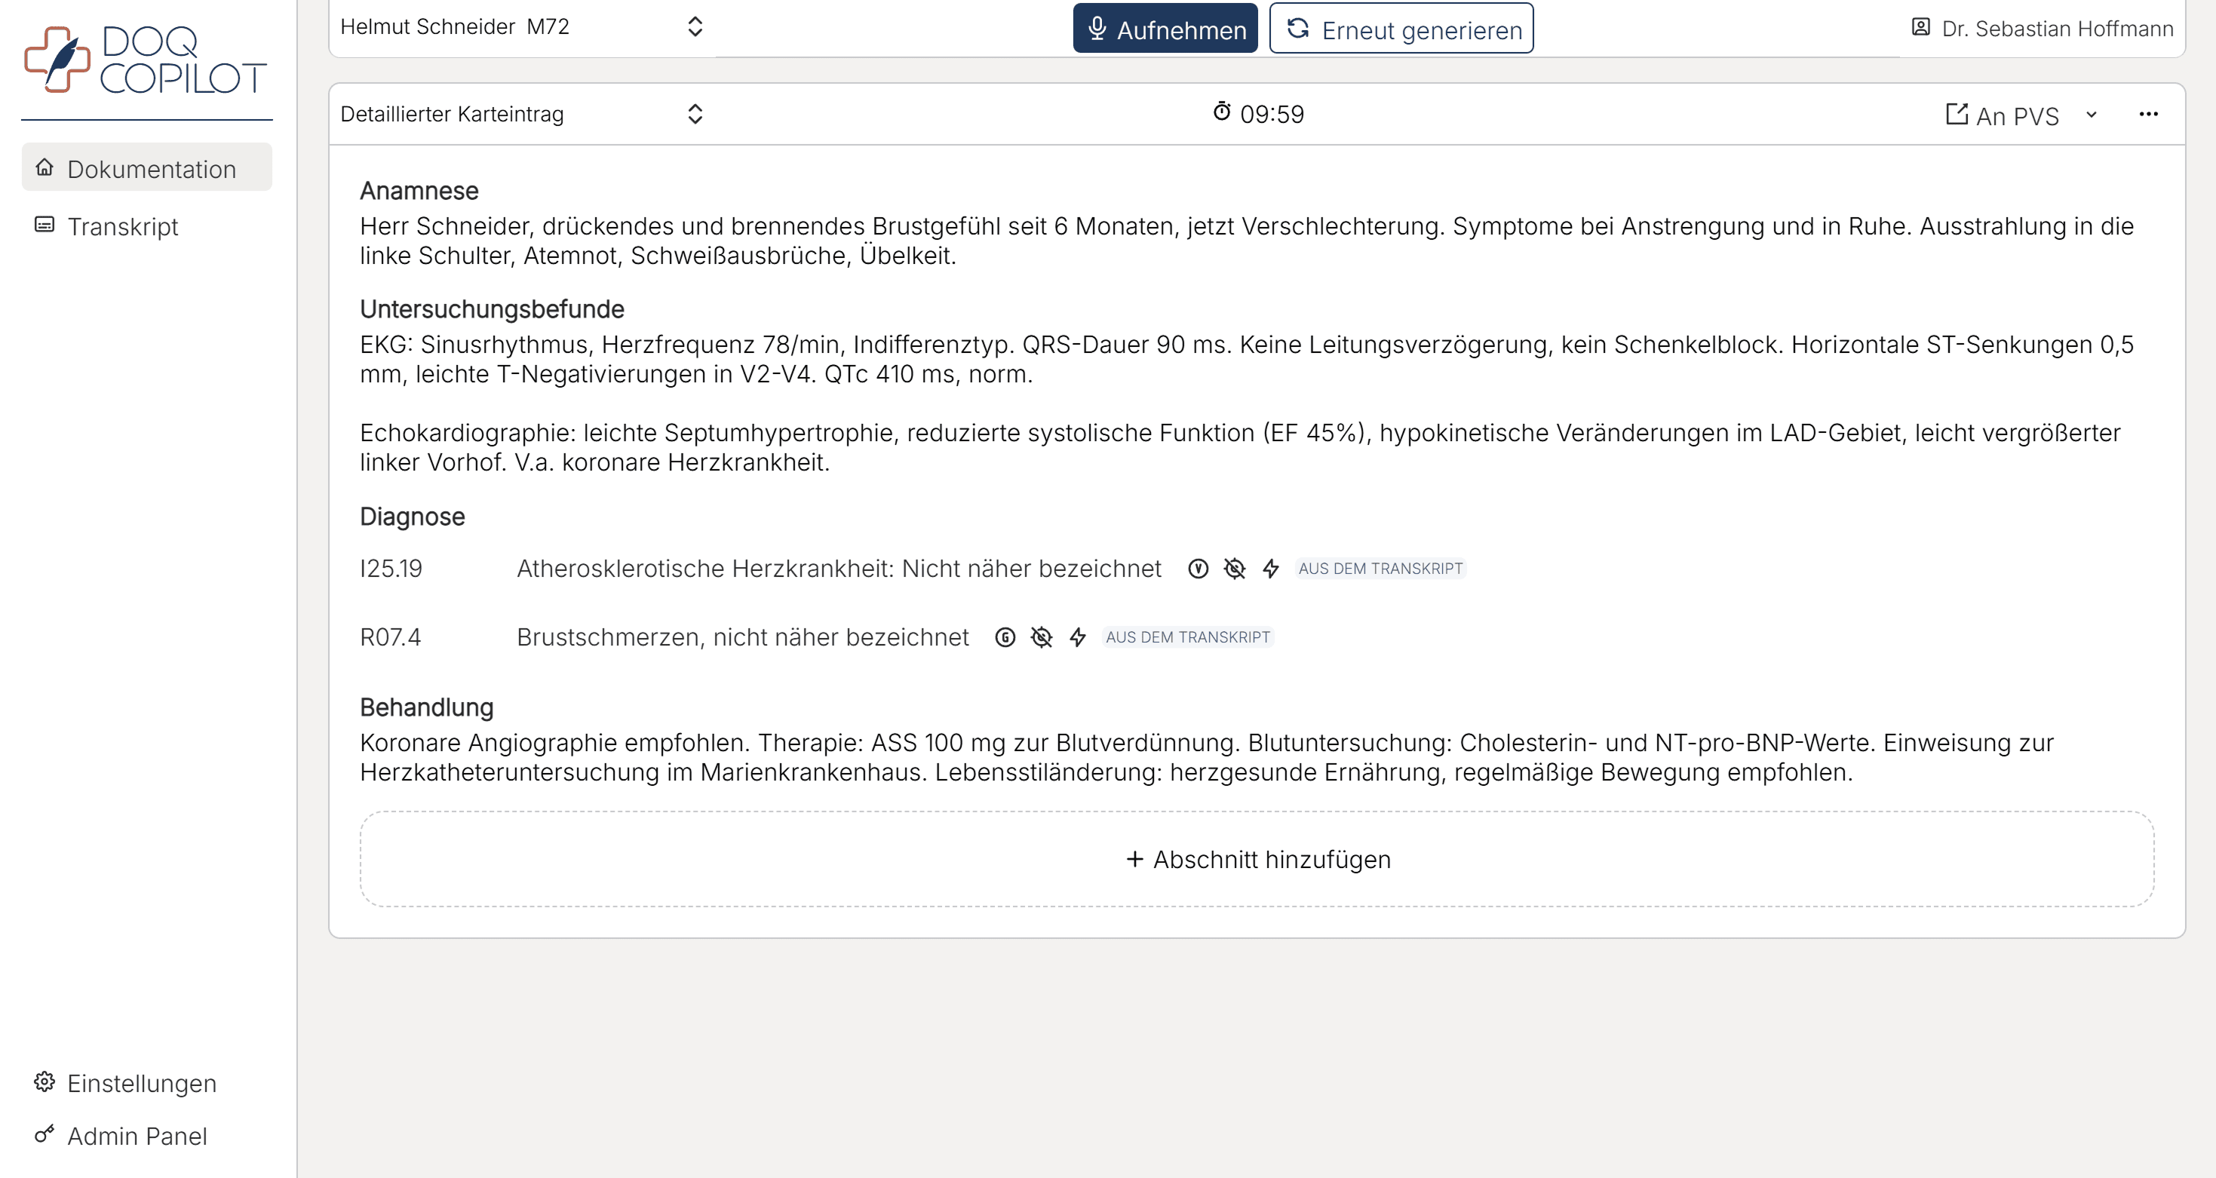Click the stopwatch timer showing 09:59

tap(1257, 113)
